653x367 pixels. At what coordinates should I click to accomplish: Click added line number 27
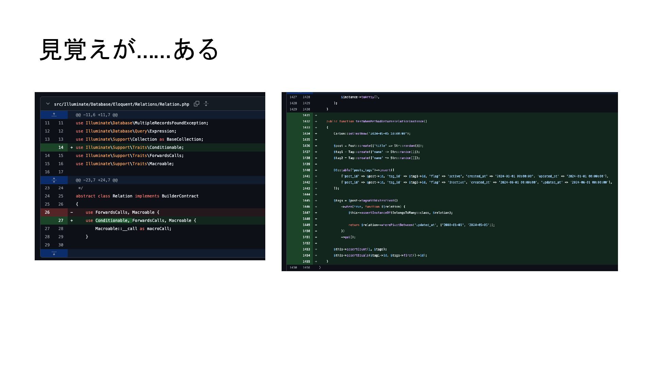pos(61,221)
